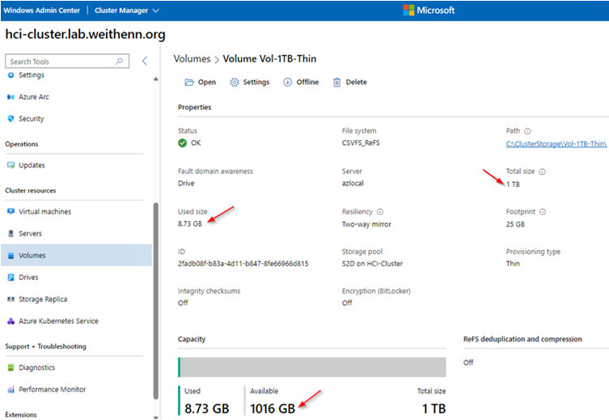Click the capacity usage bar
609x420 pixels.
coord(311,367)
